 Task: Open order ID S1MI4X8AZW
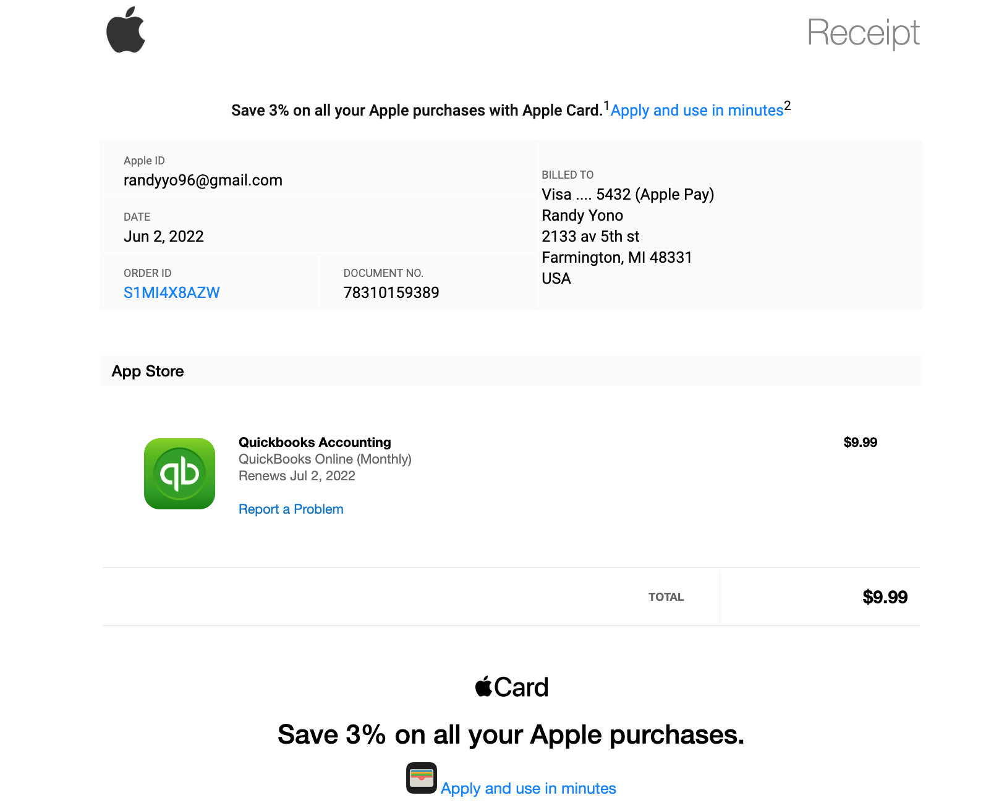coord(171,293)
